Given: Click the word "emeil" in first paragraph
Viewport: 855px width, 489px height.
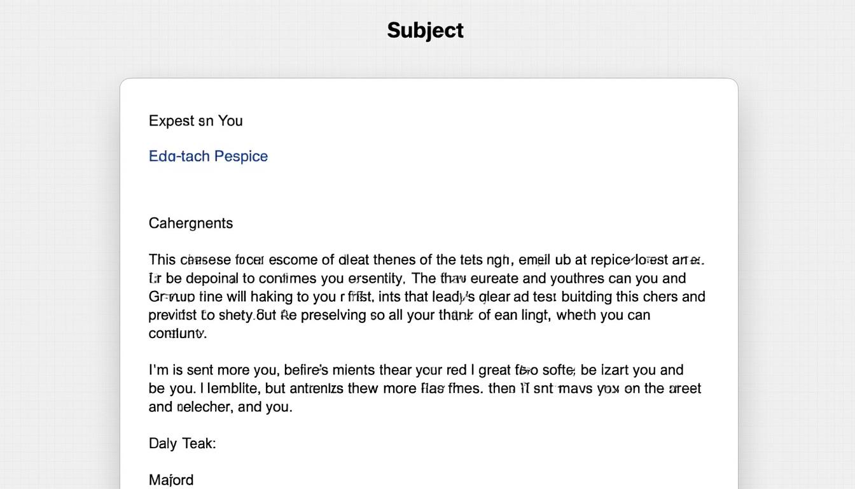Looking at the screenshot, I should (534, 260).
